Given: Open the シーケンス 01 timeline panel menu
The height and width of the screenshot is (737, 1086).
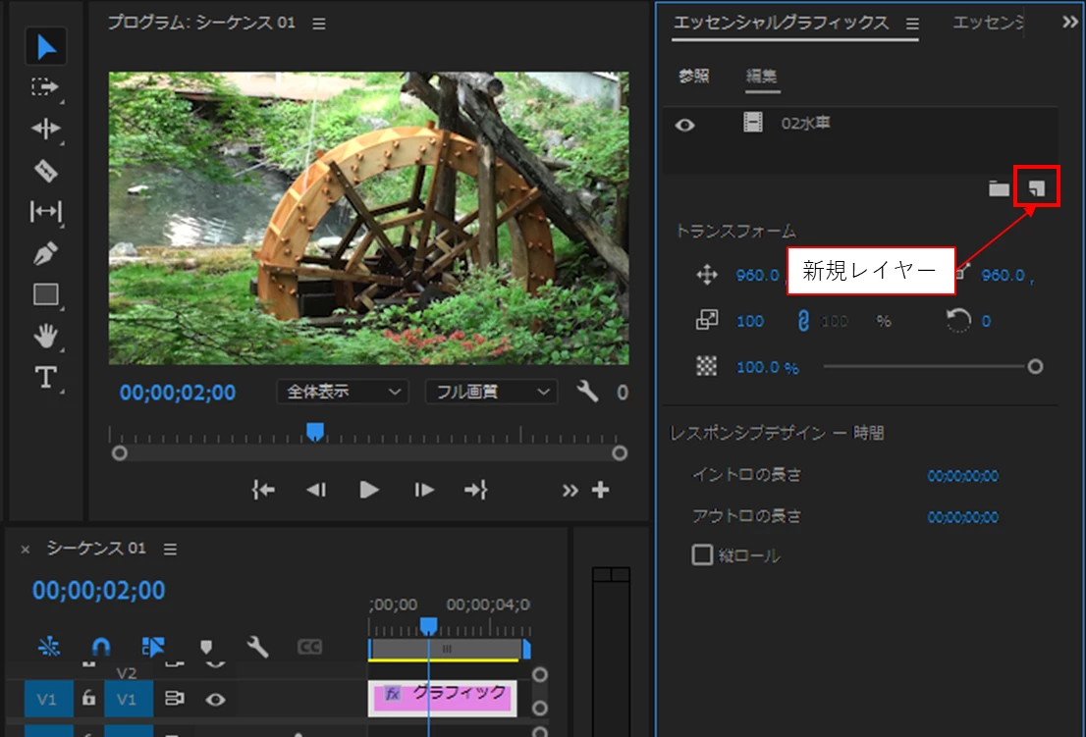Looking at the screenshot, I should (x=170, y=549).
